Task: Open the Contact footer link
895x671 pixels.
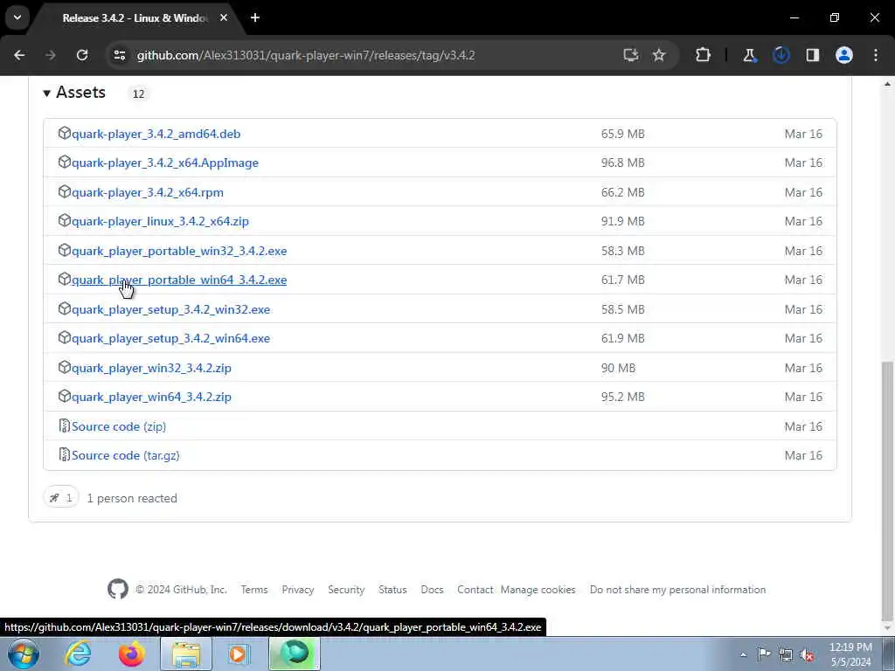Action: 475,590
